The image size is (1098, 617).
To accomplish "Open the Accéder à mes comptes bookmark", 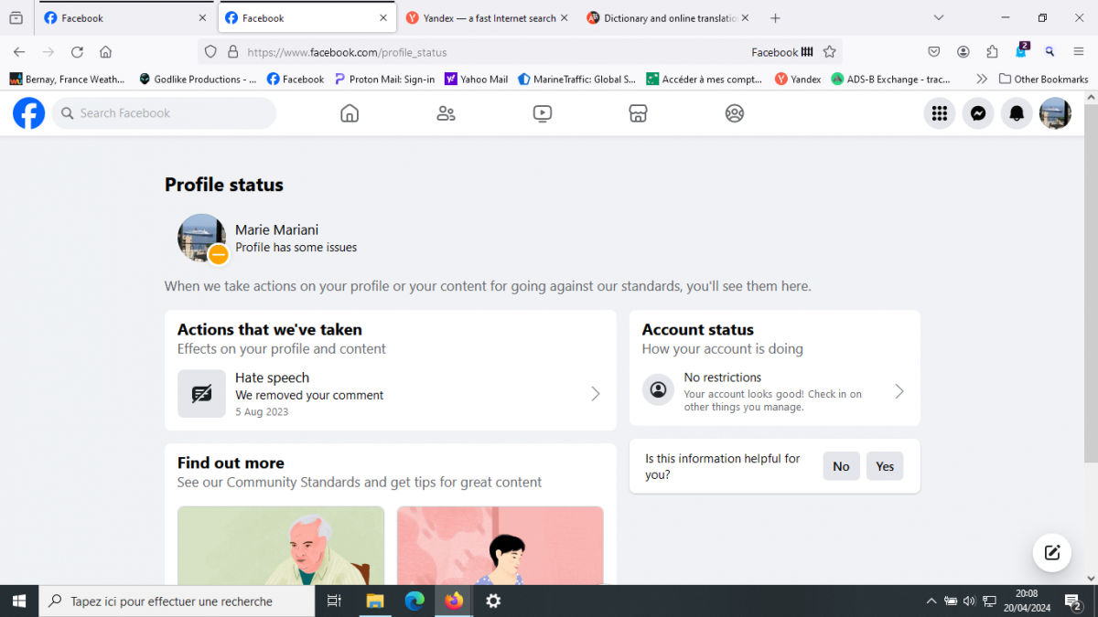I will (x=705, y=80).
